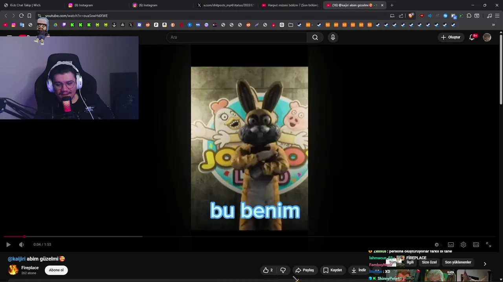Enter fullscreen mode
The image size is (503, 282).
click(488, 244)
